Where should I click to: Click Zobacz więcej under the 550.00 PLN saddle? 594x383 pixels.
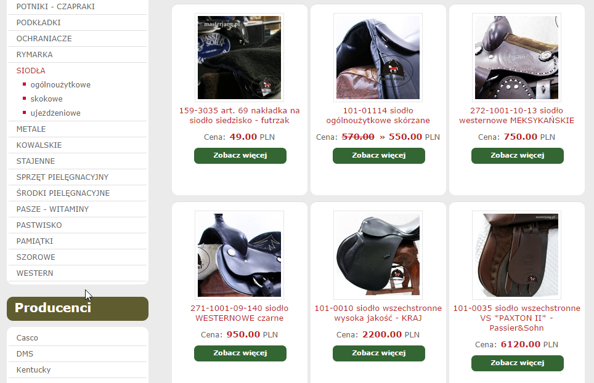coord(379,156)
